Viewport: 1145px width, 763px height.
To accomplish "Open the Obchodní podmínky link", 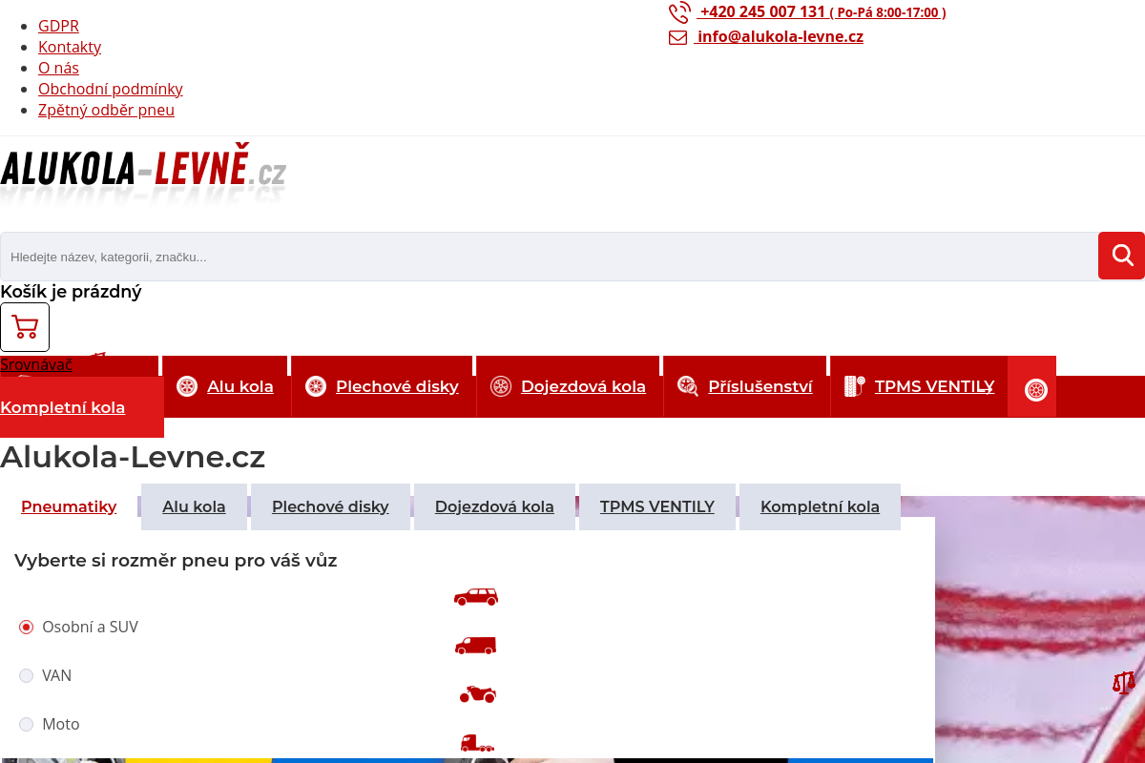I will tap(110, 89).
